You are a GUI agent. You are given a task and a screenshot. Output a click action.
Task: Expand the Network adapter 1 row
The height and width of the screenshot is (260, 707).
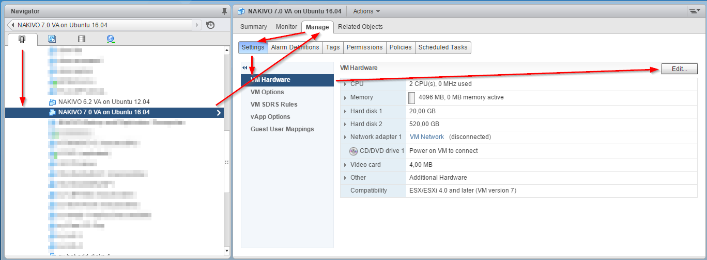coord(345,137)
